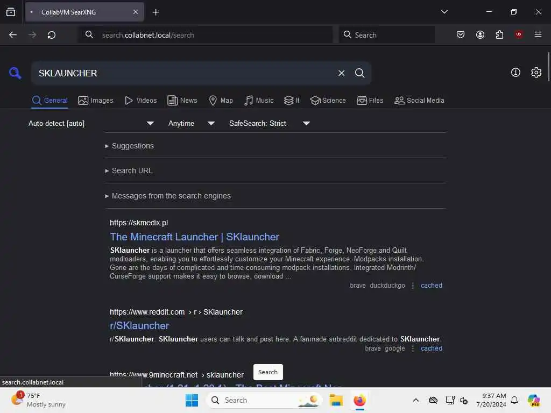Open the r/SKlauncher result link
Viewport: 551px width, 413px height.
[139, 325]
